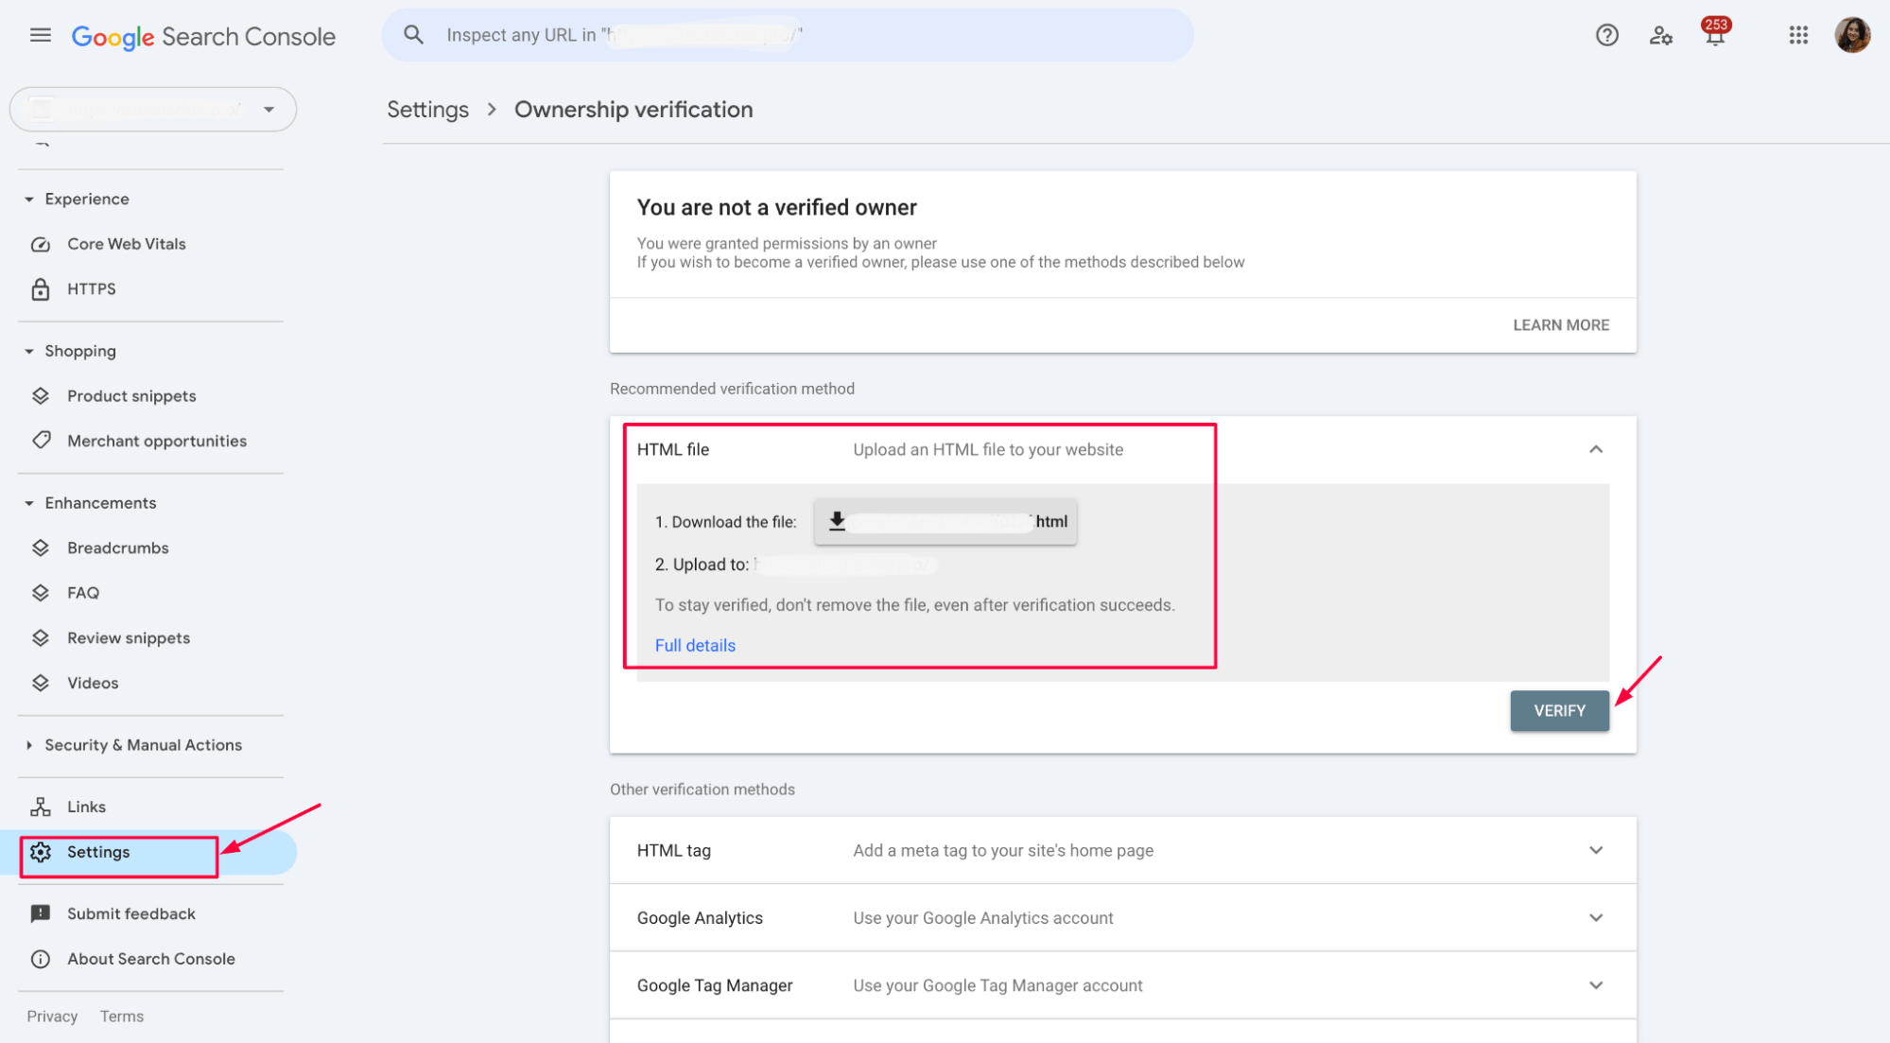The image size is (1890, 1043).
Task: Click the Core Web Vitals gauge icon
Action: pos(41,244)
